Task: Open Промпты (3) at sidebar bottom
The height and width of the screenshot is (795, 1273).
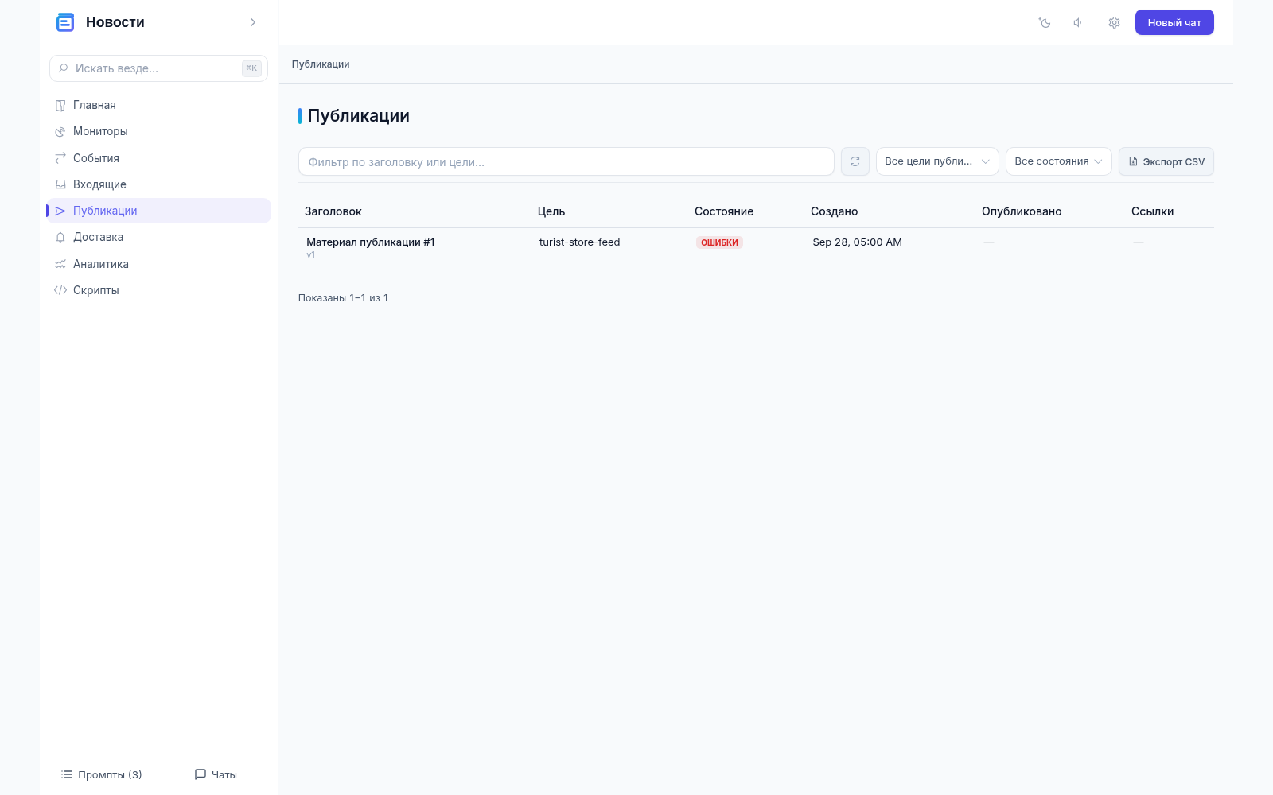Action: [102, 774]
